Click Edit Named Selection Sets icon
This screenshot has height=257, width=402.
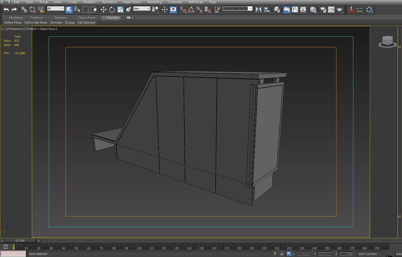click(217, 10)
